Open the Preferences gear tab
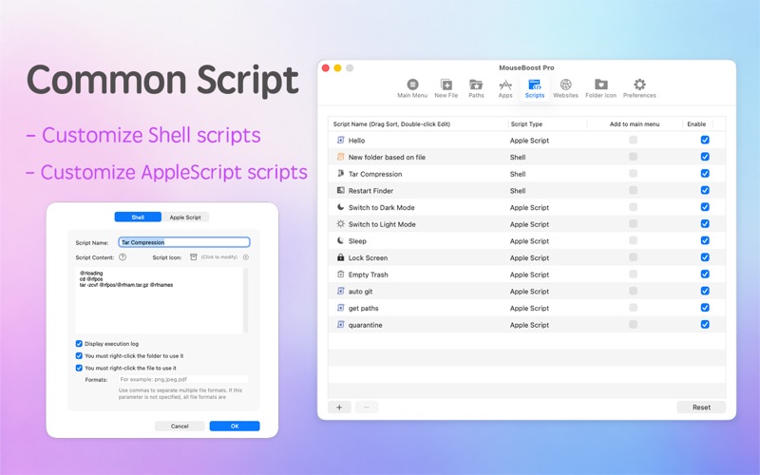The image size is (760, 475). click(x=639, y=88)
